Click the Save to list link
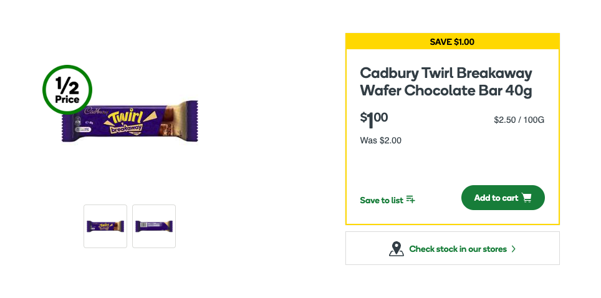 (382, 200)
